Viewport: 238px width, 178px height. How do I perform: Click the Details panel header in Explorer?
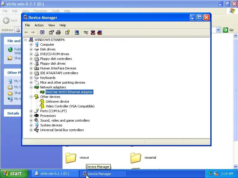(x=13, y=113)
